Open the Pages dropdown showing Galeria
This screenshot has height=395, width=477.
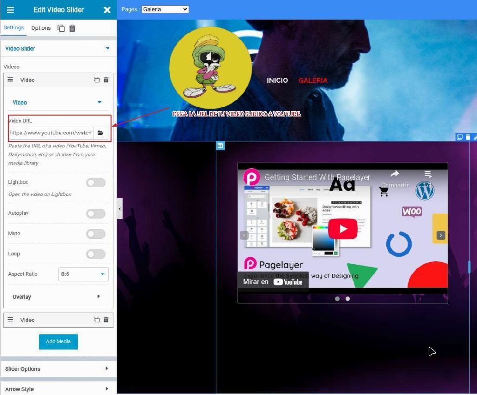click(165, 9)
